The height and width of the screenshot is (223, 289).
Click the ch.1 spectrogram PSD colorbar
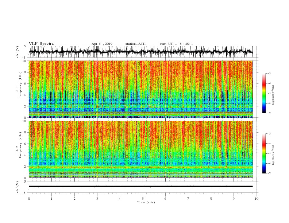click(x=264, y=93)
